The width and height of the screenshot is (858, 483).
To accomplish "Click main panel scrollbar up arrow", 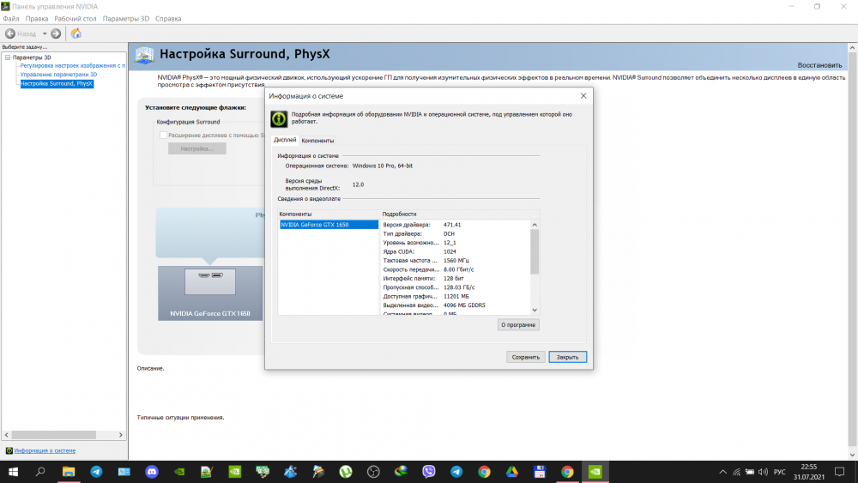I will click(853, 48).
